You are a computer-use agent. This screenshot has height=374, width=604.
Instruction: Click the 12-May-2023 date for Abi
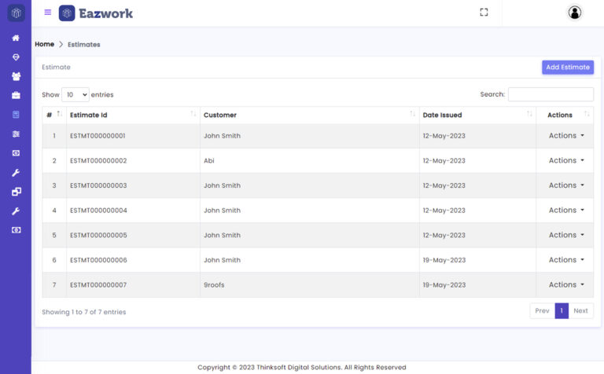444,160
